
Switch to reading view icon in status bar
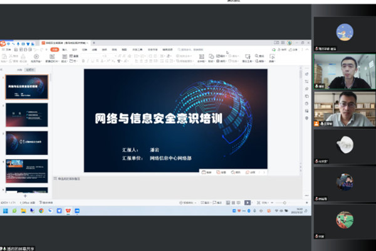click(x=239, y=203)
